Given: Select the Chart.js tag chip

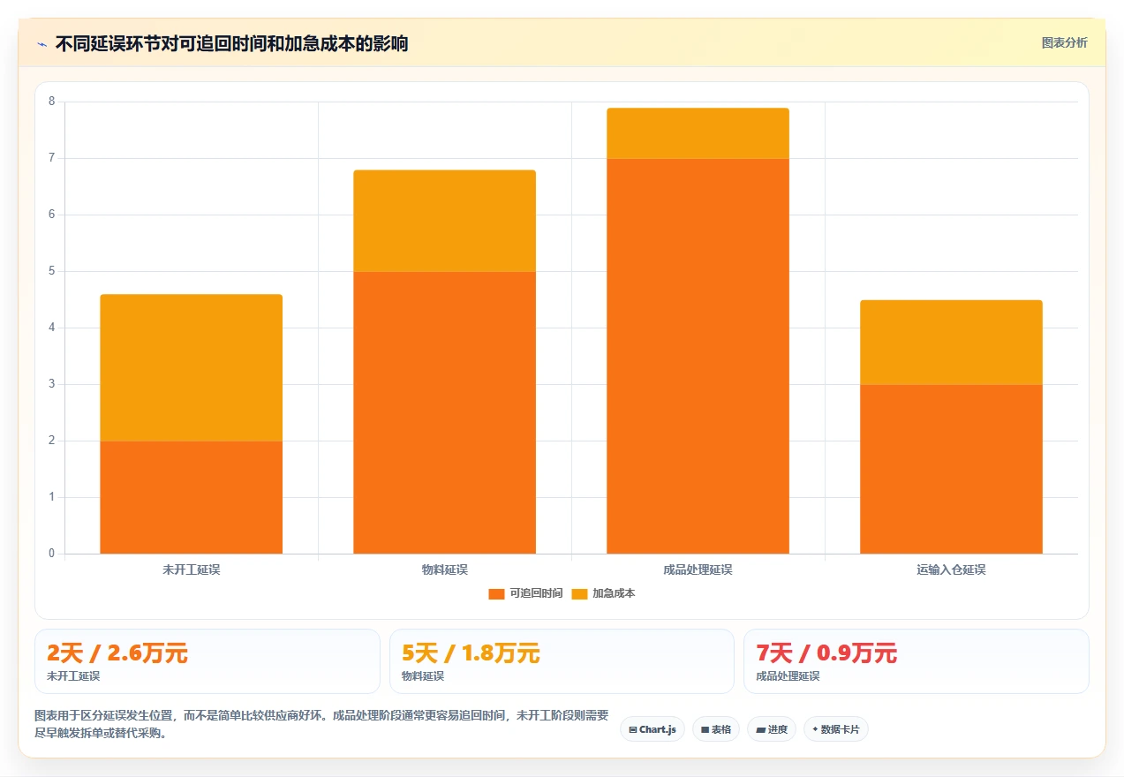Looking at the screenshot, I should [653, 729].
